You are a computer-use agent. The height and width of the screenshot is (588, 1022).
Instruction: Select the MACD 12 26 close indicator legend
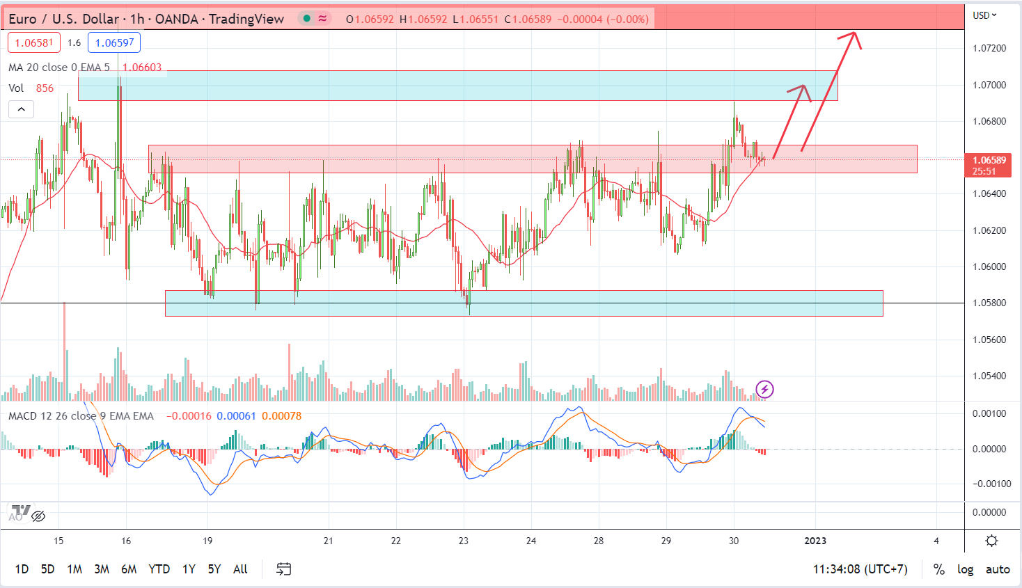pyautogui.click(x=81, y=416)
